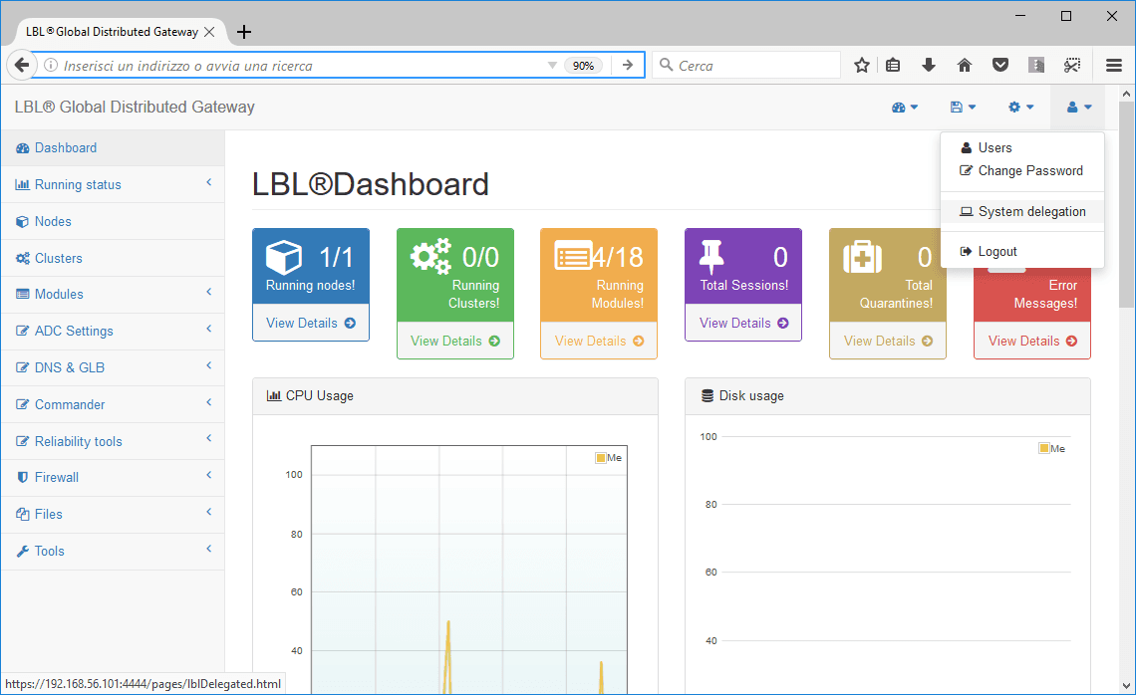Click the pushpin icon on Total Sessions card
This screenshot has height=695, width=1136.
[711, 258]
